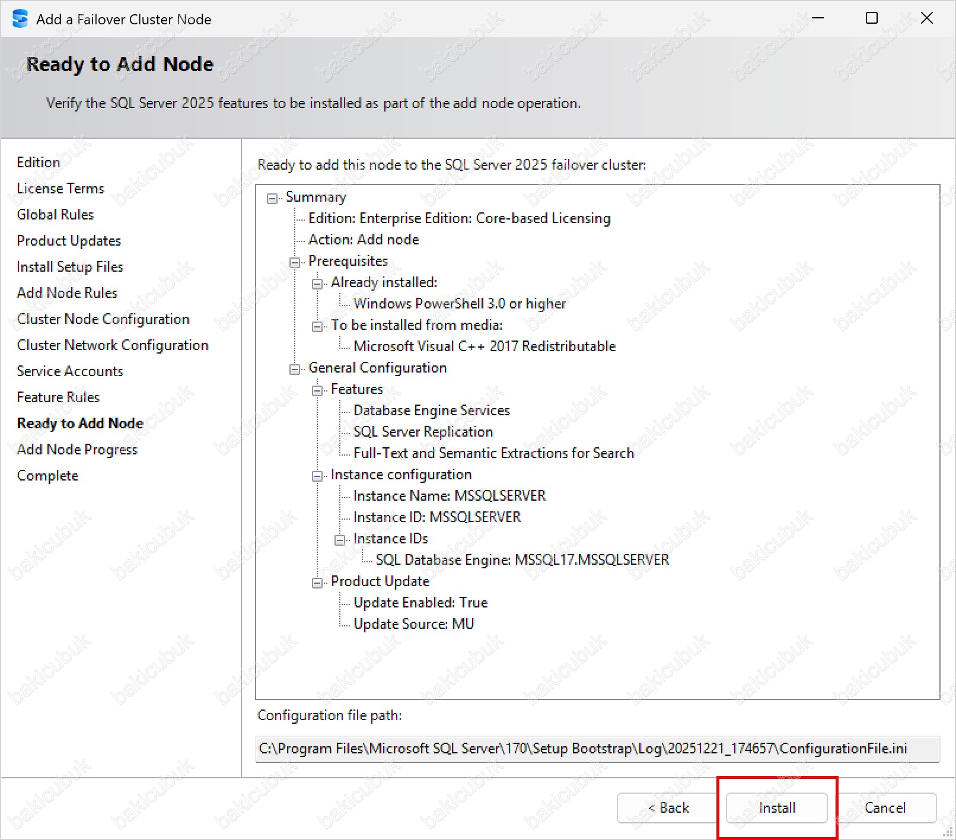This screenshot has width=956, height=840.
Task: Collapse the Summary tree node
Action: pos(272,199)
